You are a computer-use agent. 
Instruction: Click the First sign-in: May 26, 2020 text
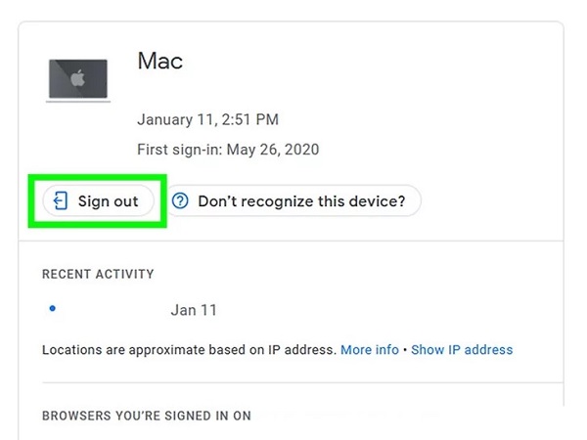(228, 150)
